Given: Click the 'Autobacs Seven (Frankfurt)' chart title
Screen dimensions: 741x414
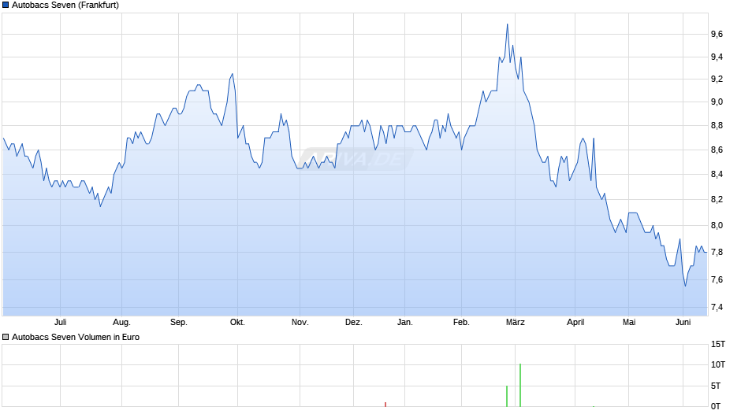Looking at the screenshot, I should 65,6.
